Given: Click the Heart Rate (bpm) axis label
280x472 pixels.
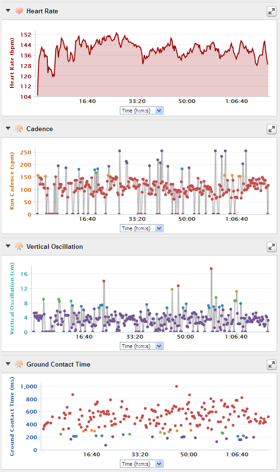Looking at the screenshot, I should tap(12, 63).
